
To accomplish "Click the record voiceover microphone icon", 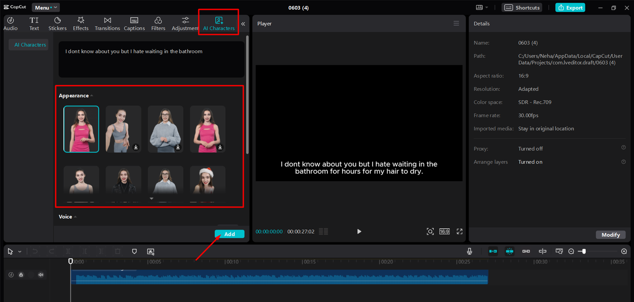I will coord(469,252).
